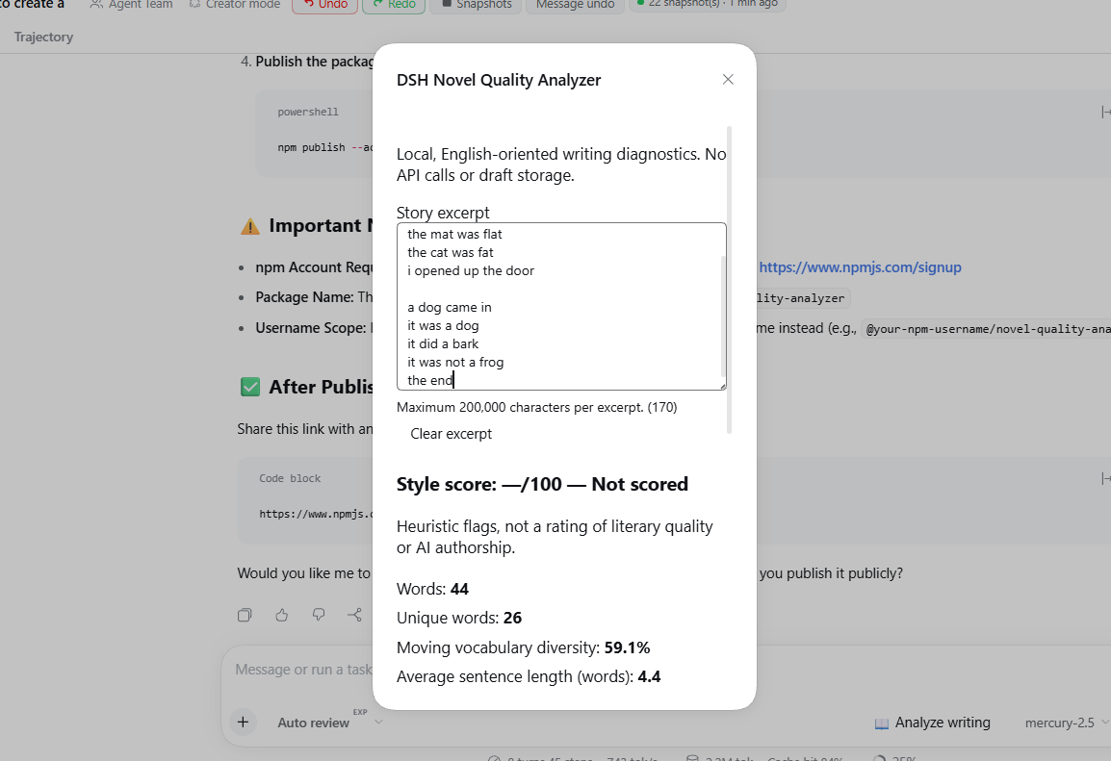Click the 'Words: 44' statistic
This screenshot has width=1111, height=761.
(x=432, y=589)
